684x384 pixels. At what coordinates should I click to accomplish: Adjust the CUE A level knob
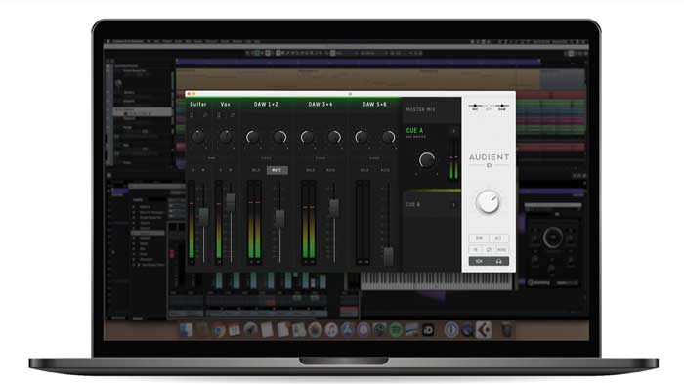[427, 160]
